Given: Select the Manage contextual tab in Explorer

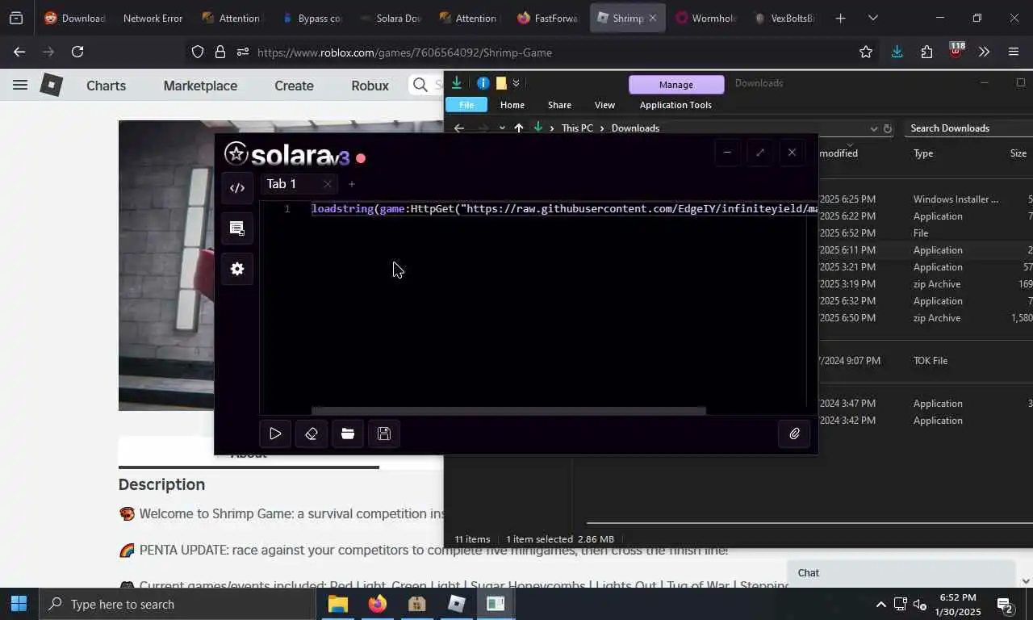Looking at the screenshot, I should click(x=676, y=85).
